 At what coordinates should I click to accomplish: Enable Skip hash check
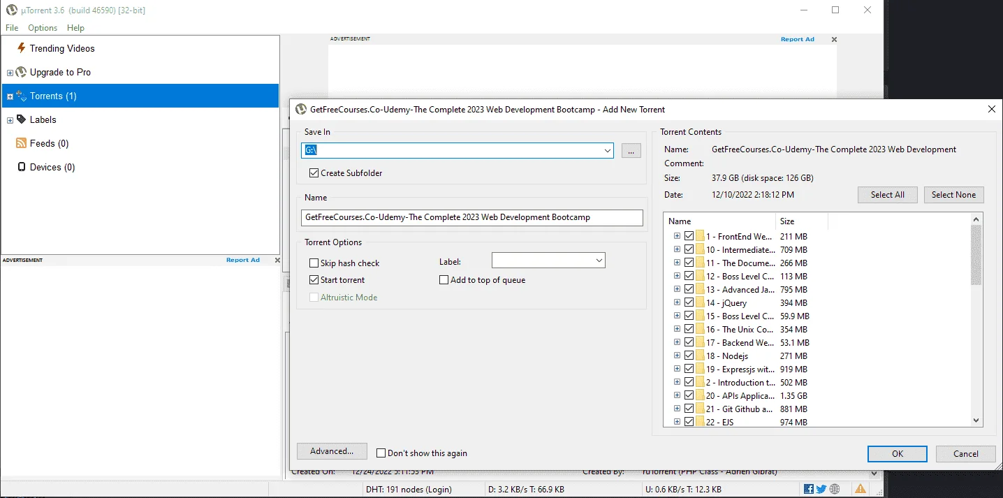pos(314,263)
